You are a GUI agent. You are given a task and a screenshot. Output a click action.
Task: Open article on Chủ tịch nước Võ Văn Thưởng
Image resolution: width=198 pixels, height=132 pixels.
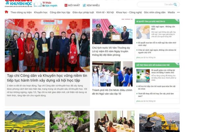(x=111, y=51)
